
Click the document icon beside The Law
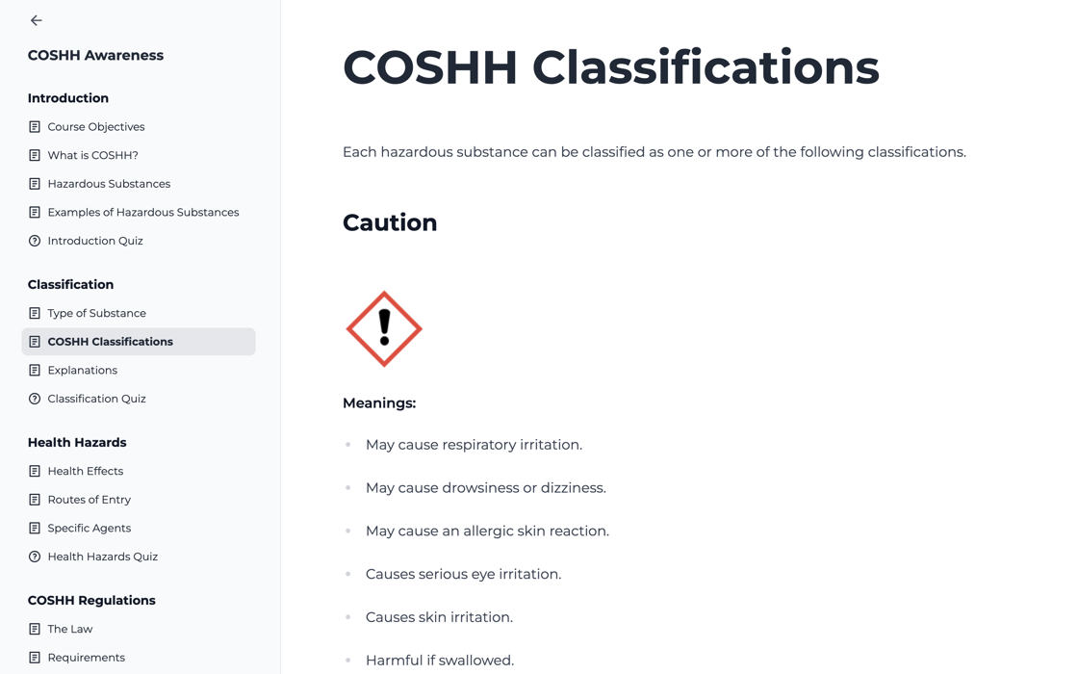coord(34,629)
